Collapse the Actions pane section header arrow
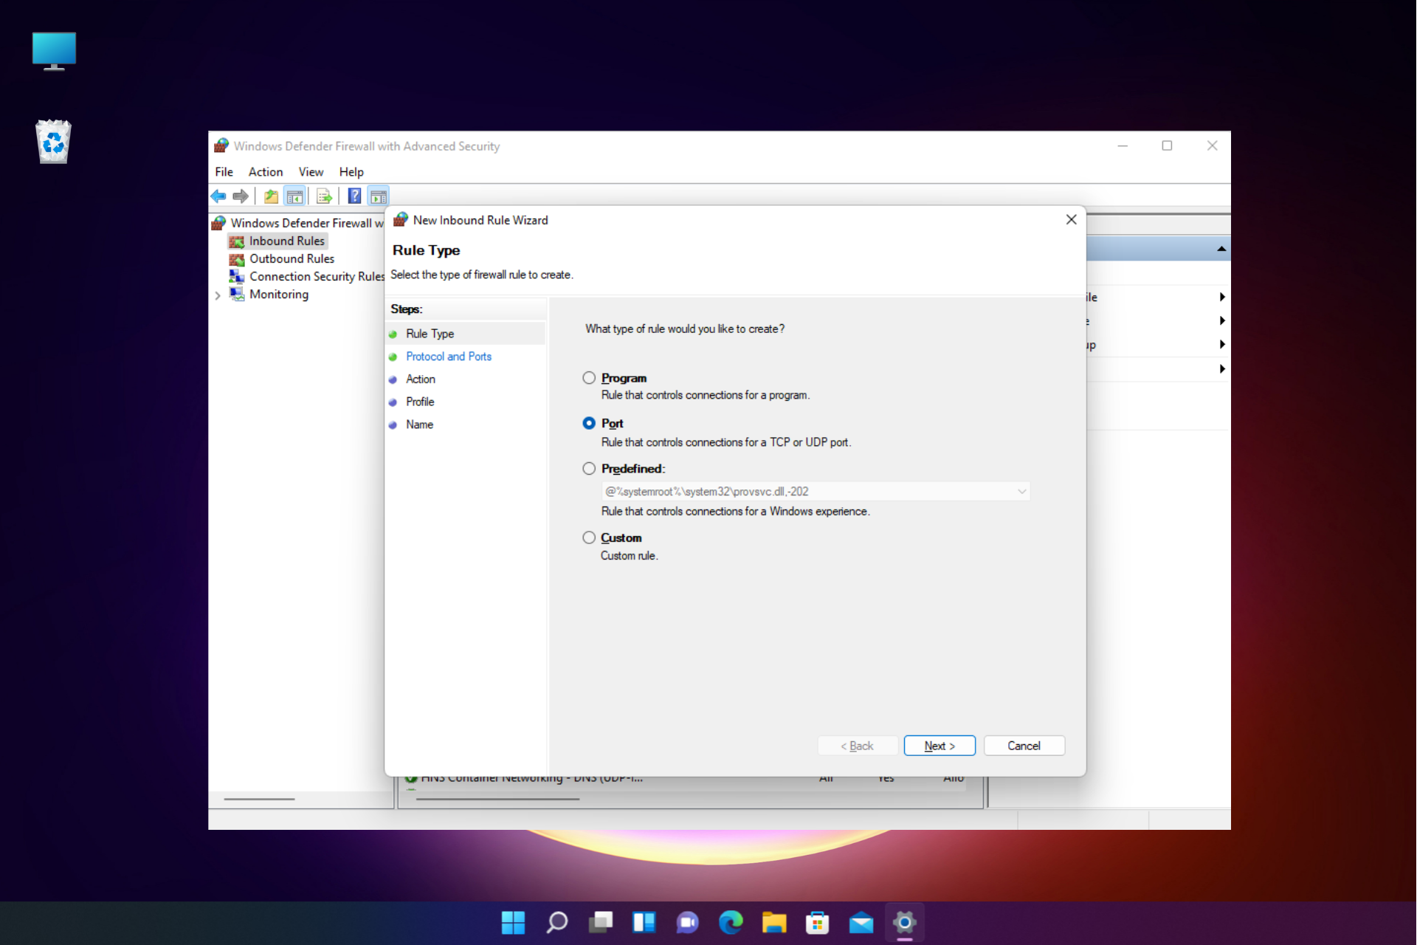 (1221, 249)
